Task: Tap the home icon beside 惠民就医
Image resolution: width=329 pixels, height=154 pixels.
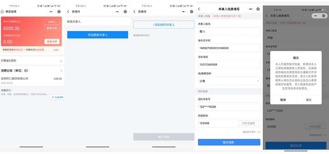Action: click(3, 11)
